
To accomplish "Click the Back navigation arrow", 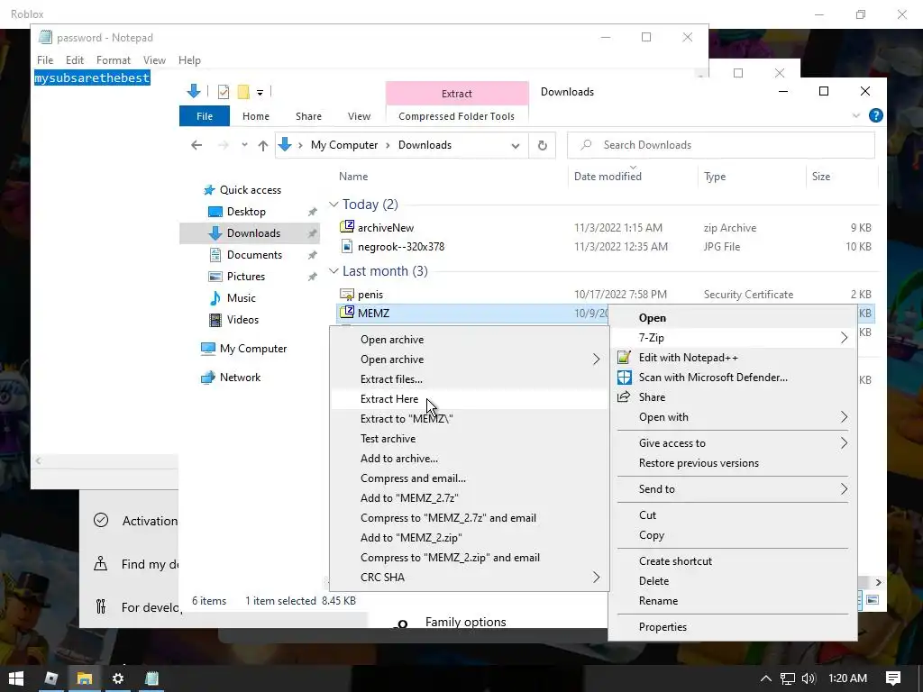I will 196,145.
